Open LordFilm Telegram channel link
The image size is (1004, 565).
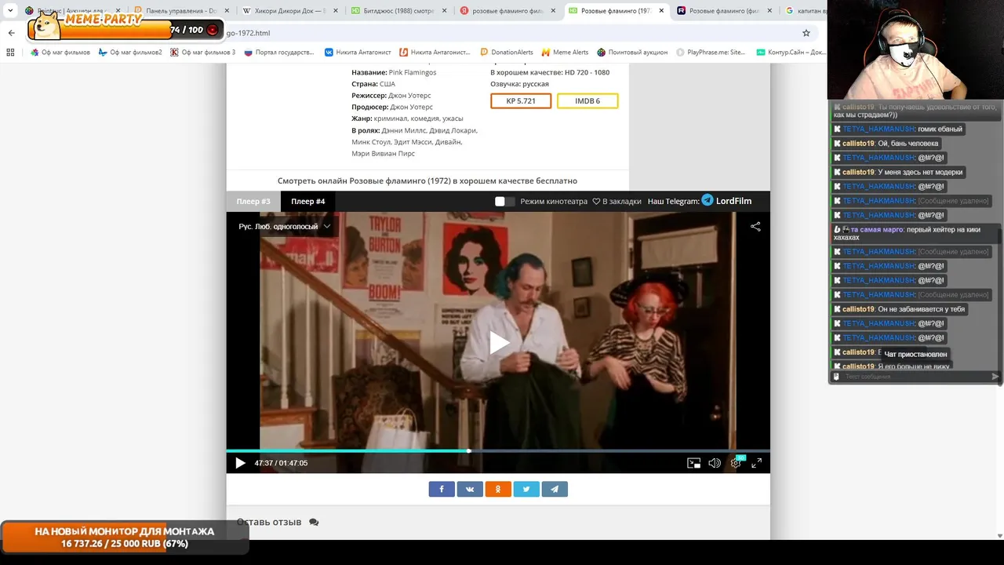click(726, 201)
